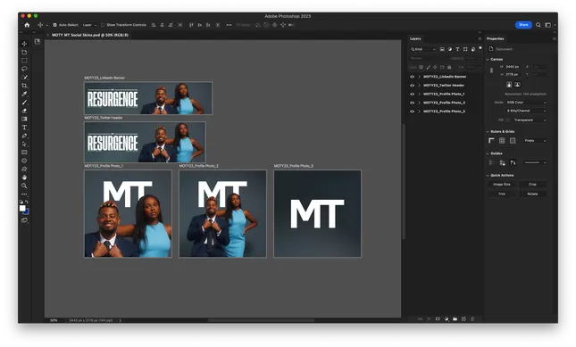Click the Home icon in options bar
The image size is (576, 347).
click(27, 25)
